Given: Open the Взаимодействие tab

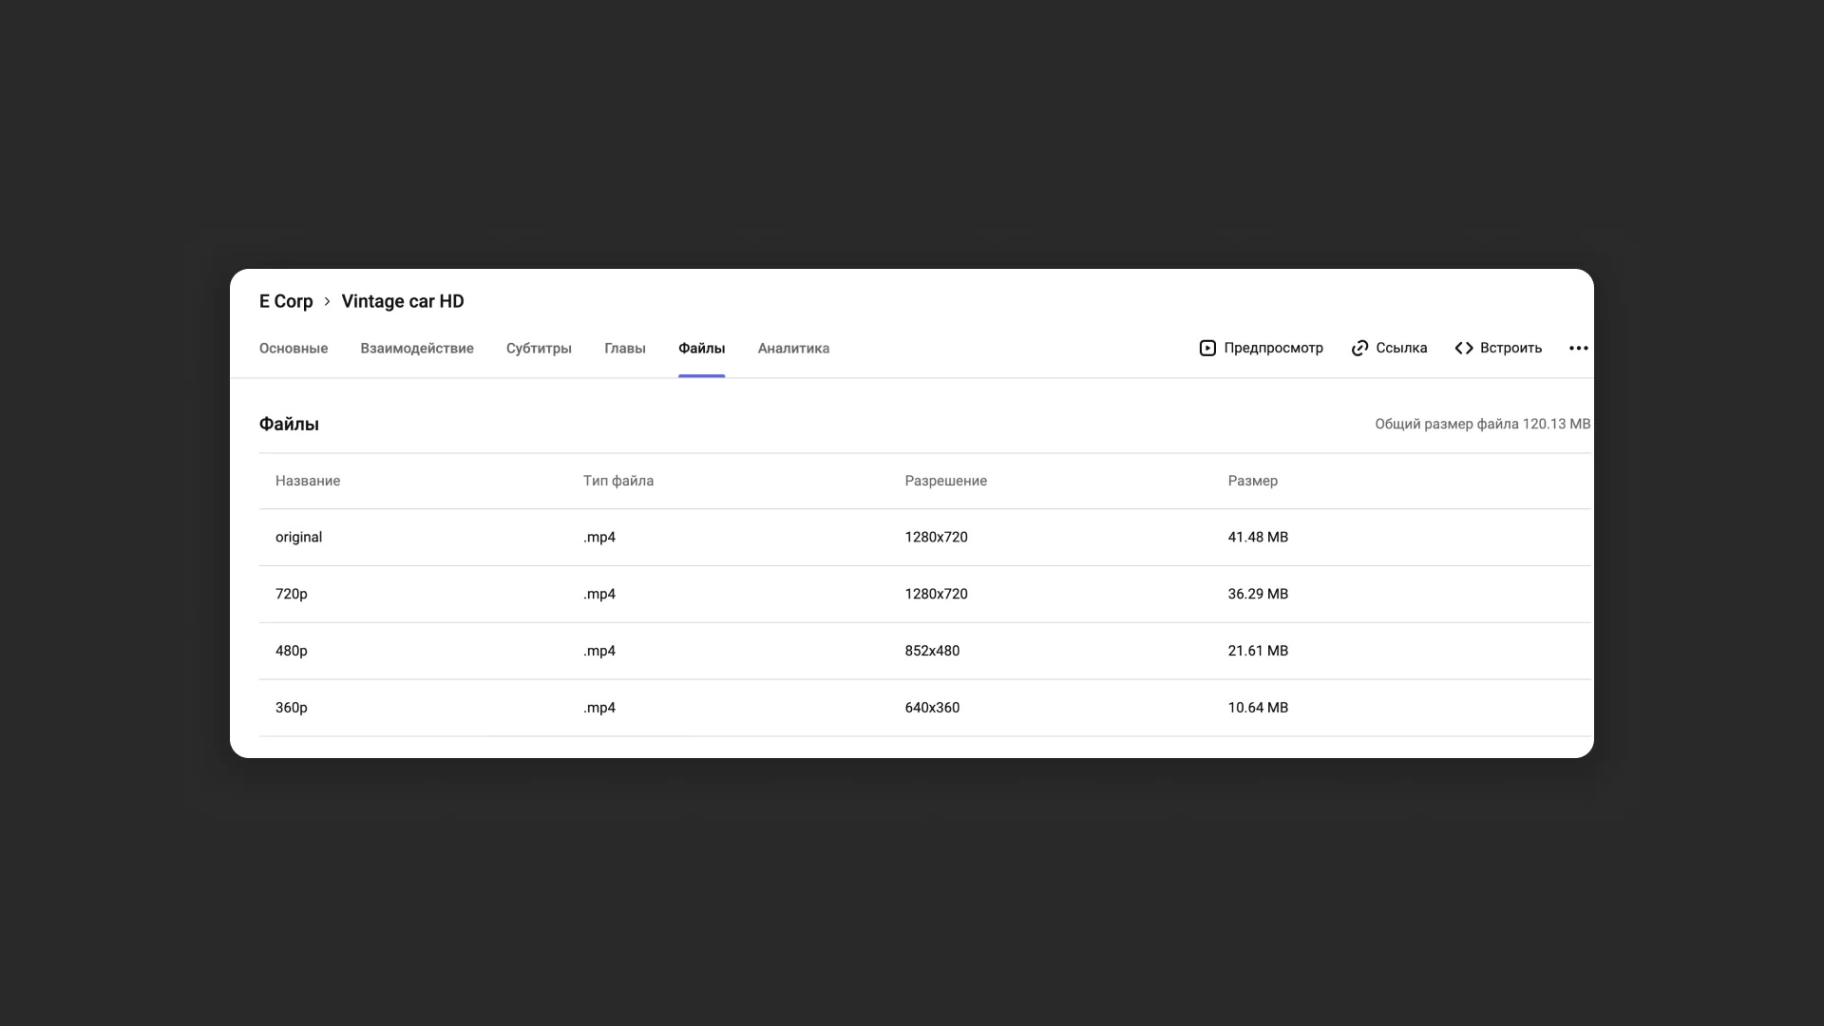Looking at the screenshot, I should coord(416,349).
